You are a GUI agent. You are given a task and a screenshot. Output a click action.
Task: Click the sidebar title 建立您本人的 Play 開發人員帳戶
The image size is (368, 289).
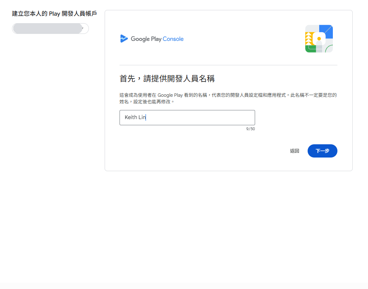coord(55,14)
